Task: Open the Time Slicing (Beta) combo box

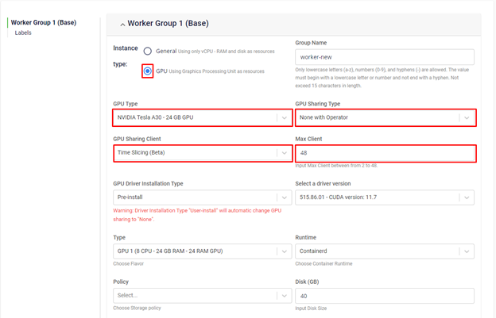Action: pos(195,152)
